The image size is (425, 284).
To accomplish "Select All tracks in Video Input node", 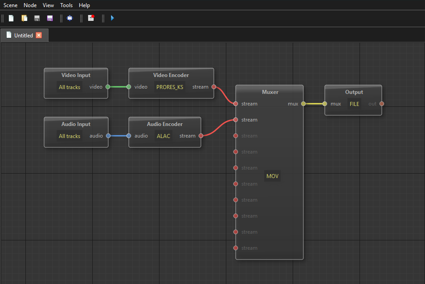I will pos(69,87).
